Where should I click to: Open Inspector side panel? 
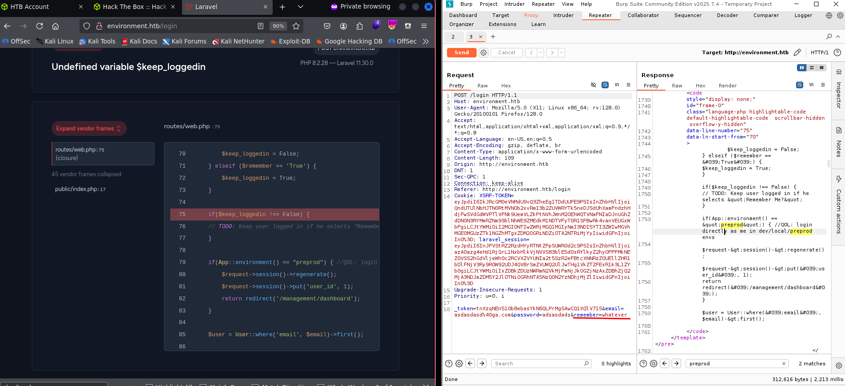[838, 90]
